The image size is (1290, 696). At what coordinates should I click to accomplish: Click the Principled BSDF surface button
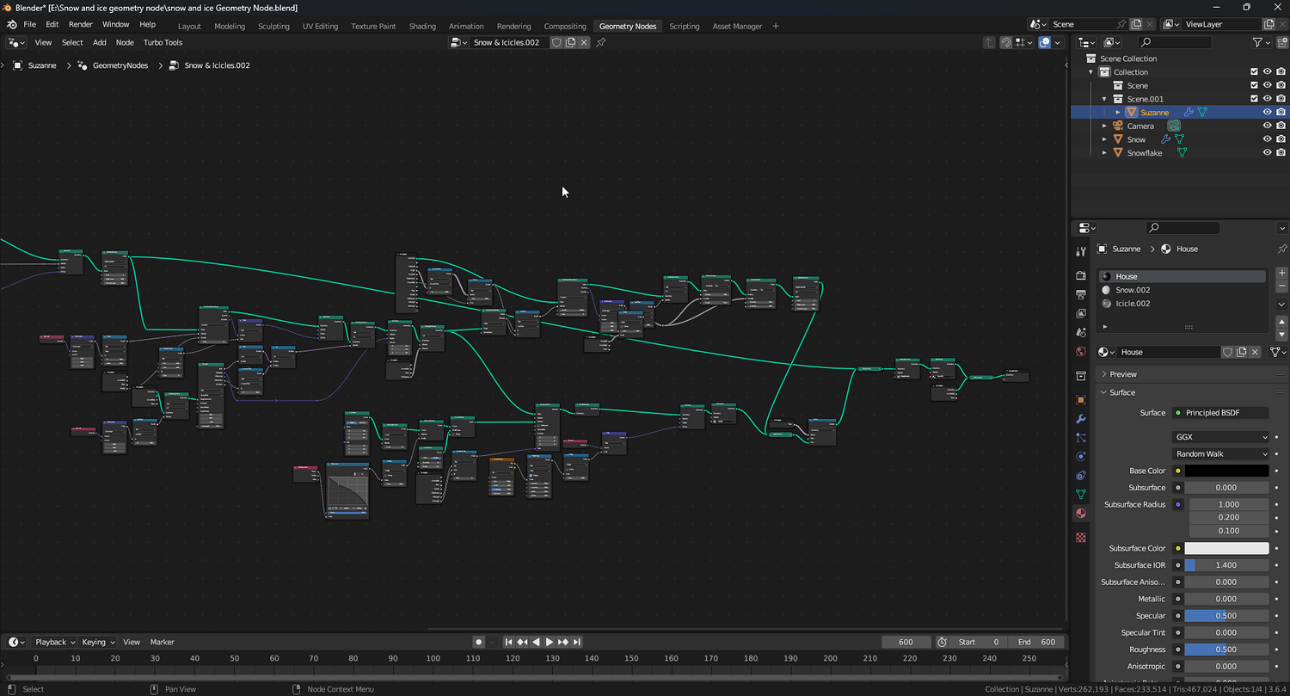1221,413
